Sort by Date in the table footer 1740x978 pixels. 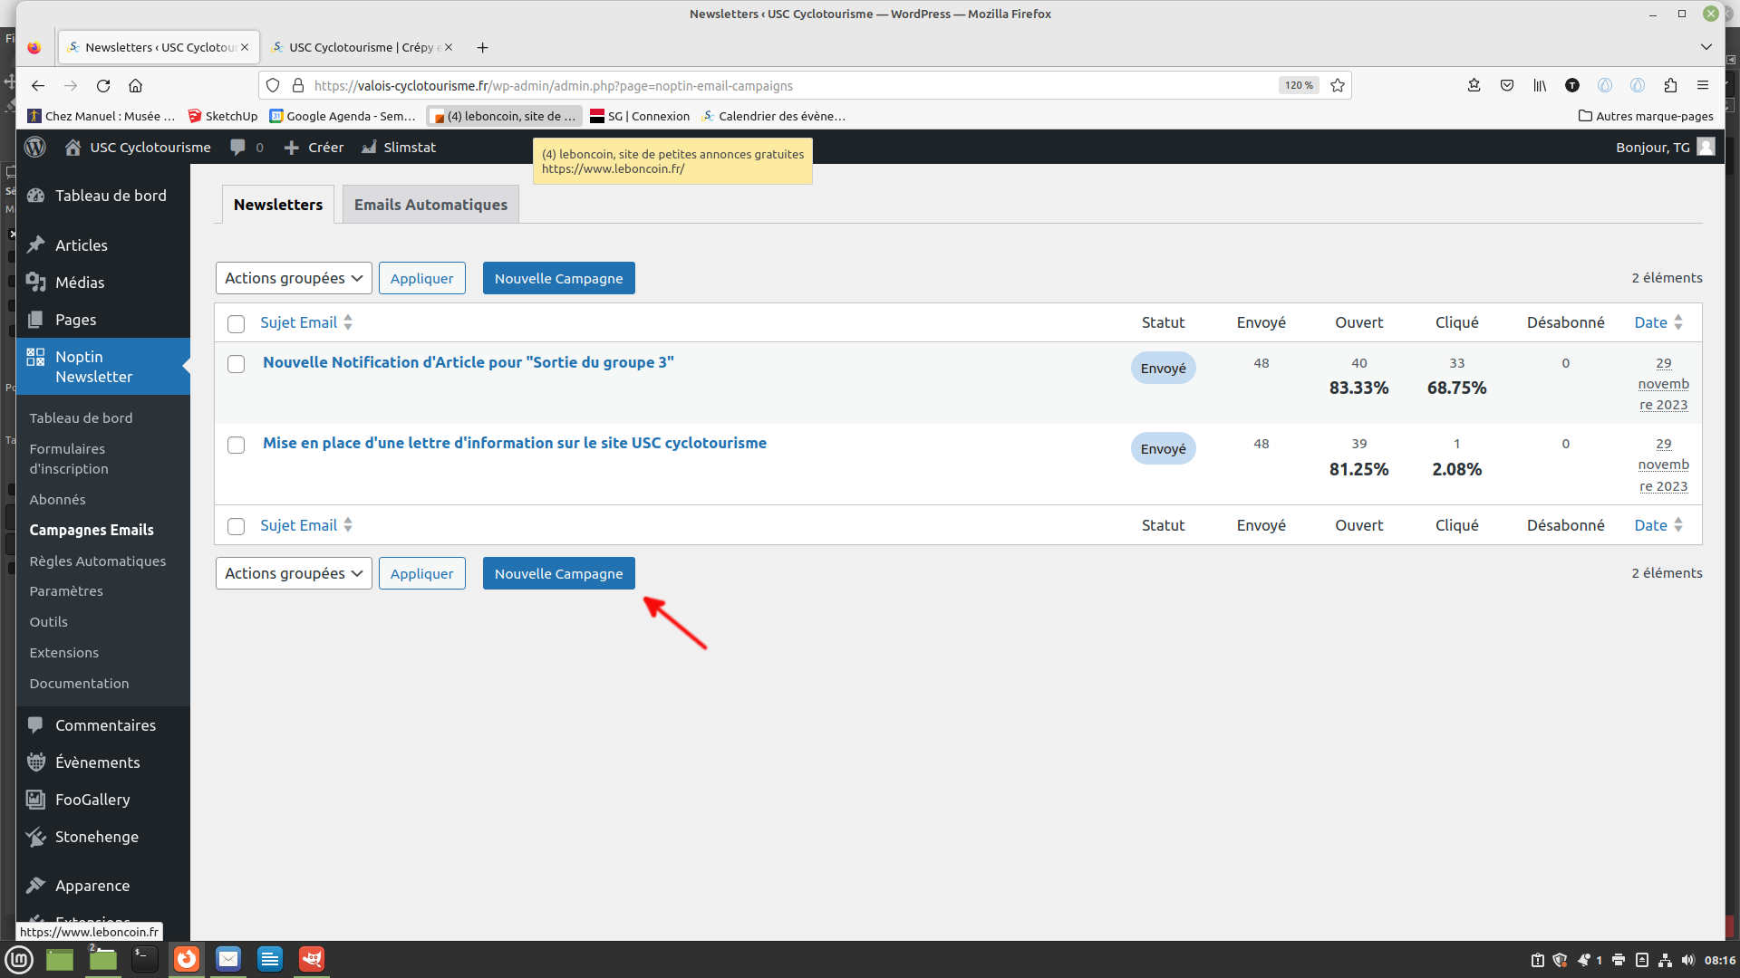click(1658, 525)
